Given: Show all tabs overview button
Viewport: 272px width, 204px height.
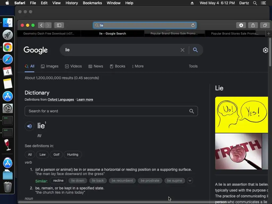Looking at the screenshot, I should (x=265, y=25).
